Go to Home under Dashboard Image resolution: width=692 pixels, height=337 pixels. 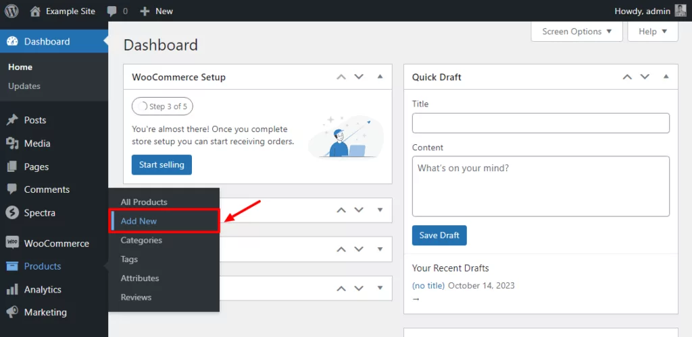point(20,67)
